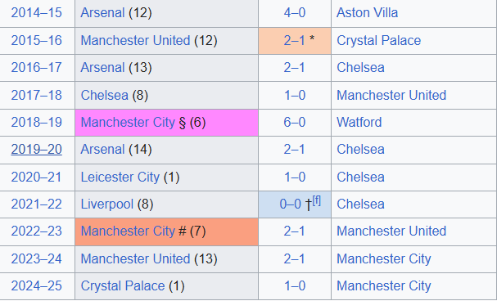
Task: Click the 0–0 score in 2021–22 row
Action: coord(291,204)
